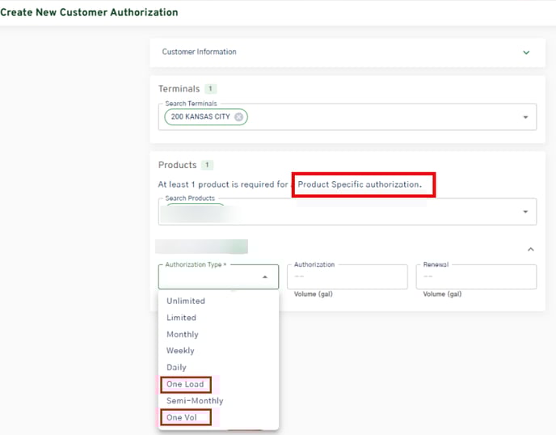The image size is (556, 435).
Task: Remove the 200 KANSAS CITY terminal chip
Action: tap(238, 117)
